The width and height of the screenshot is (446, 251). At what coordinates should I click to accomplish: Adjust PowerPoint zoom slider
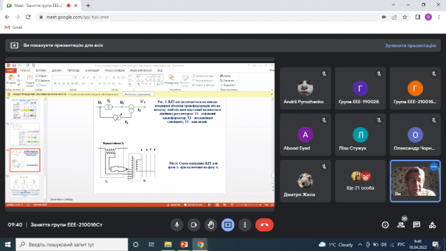246,205
